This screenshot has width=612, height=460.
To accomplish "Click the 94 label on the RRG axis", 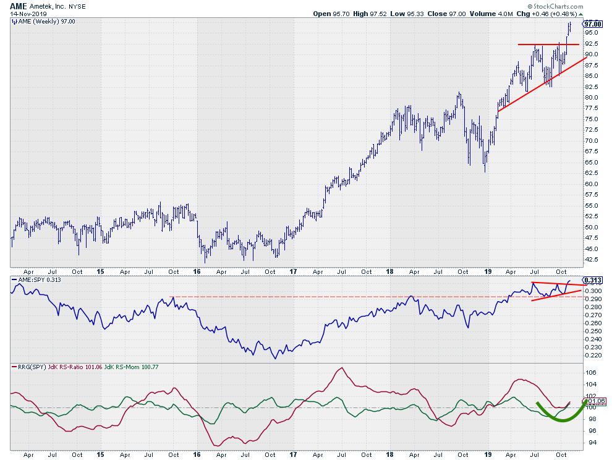I will (592, 443).
